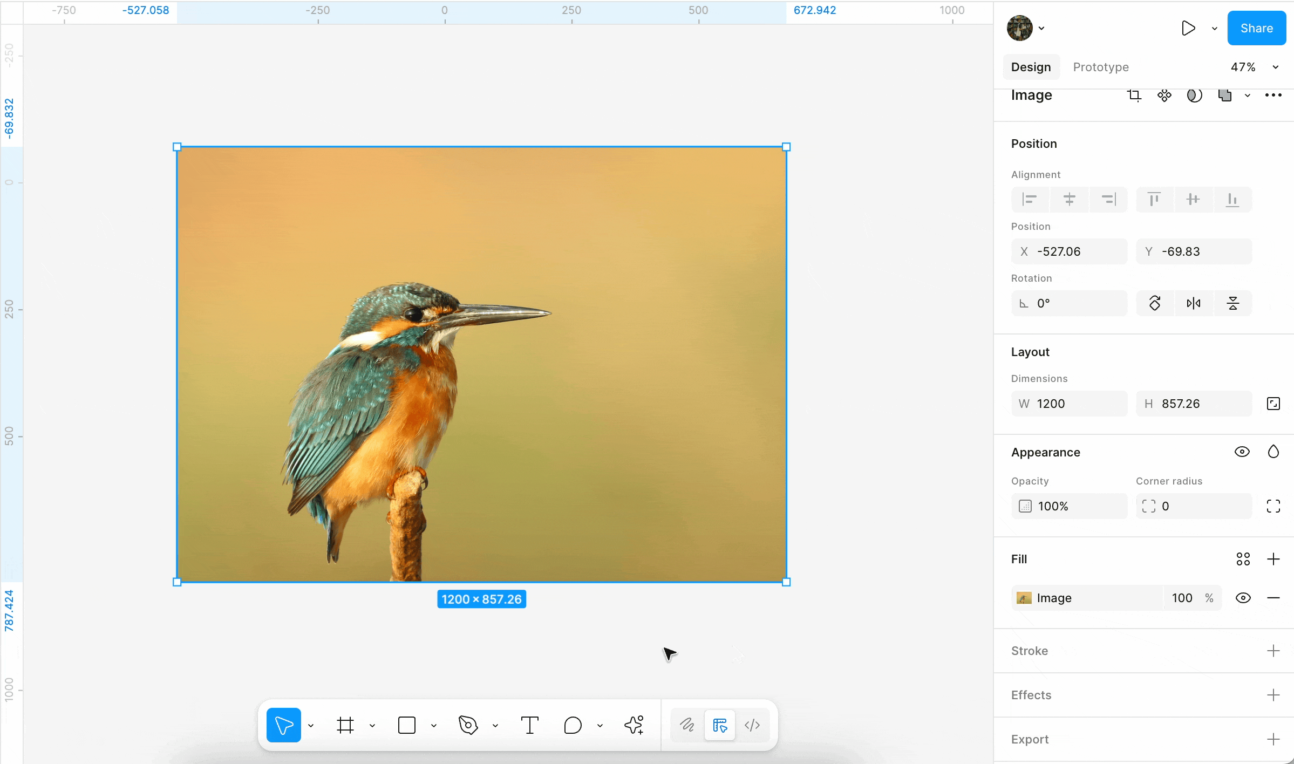Viewport: 1294px width, 764px height.
Task: Expand the Frame tool options
Action: (x=372, y=725)
